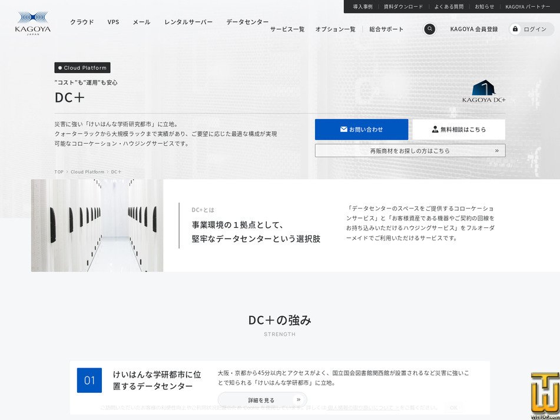Image resolution: width=560 pixels, height=420 pixels.
Task: Click DC+ in breadcrumb
Action: click(117, 172)
